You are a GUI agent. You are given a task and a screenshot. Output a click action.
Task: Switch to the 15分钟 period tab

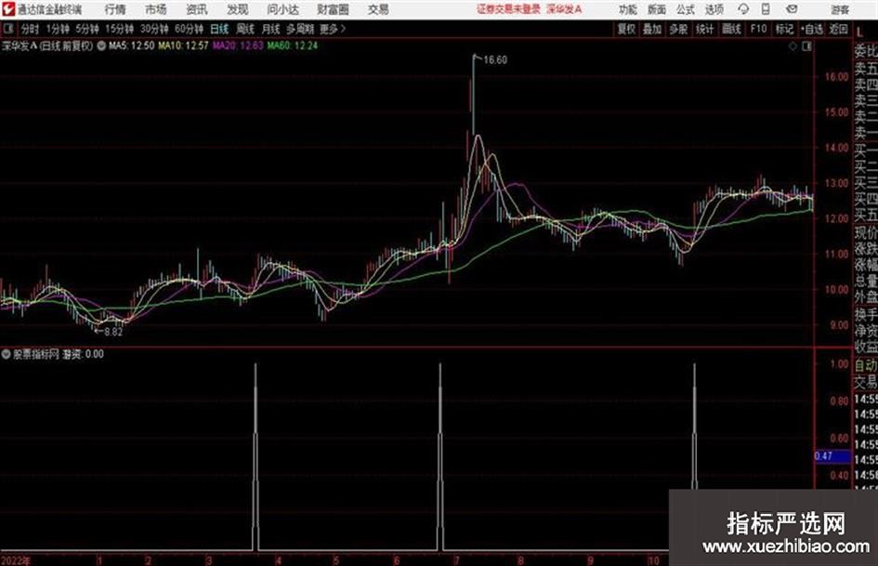coord(119,29)
